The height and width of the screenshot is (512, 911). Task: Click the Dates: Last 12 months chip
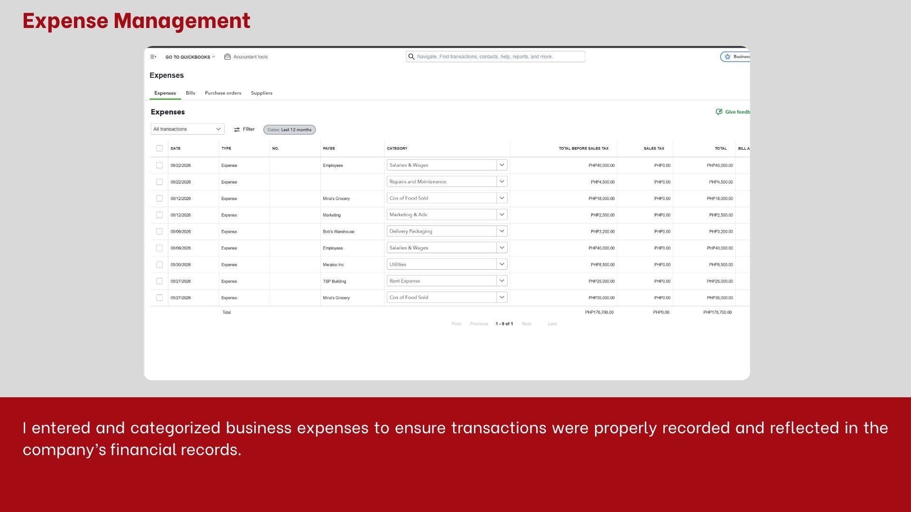289,130
